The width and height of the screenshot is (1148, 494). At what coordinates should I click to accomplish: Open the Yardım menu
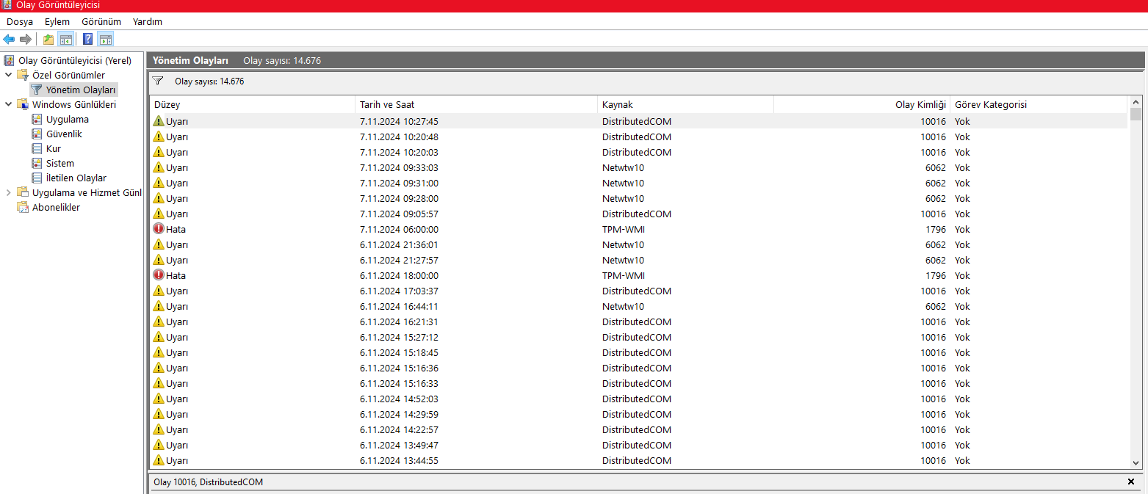(x=148, y=21)
